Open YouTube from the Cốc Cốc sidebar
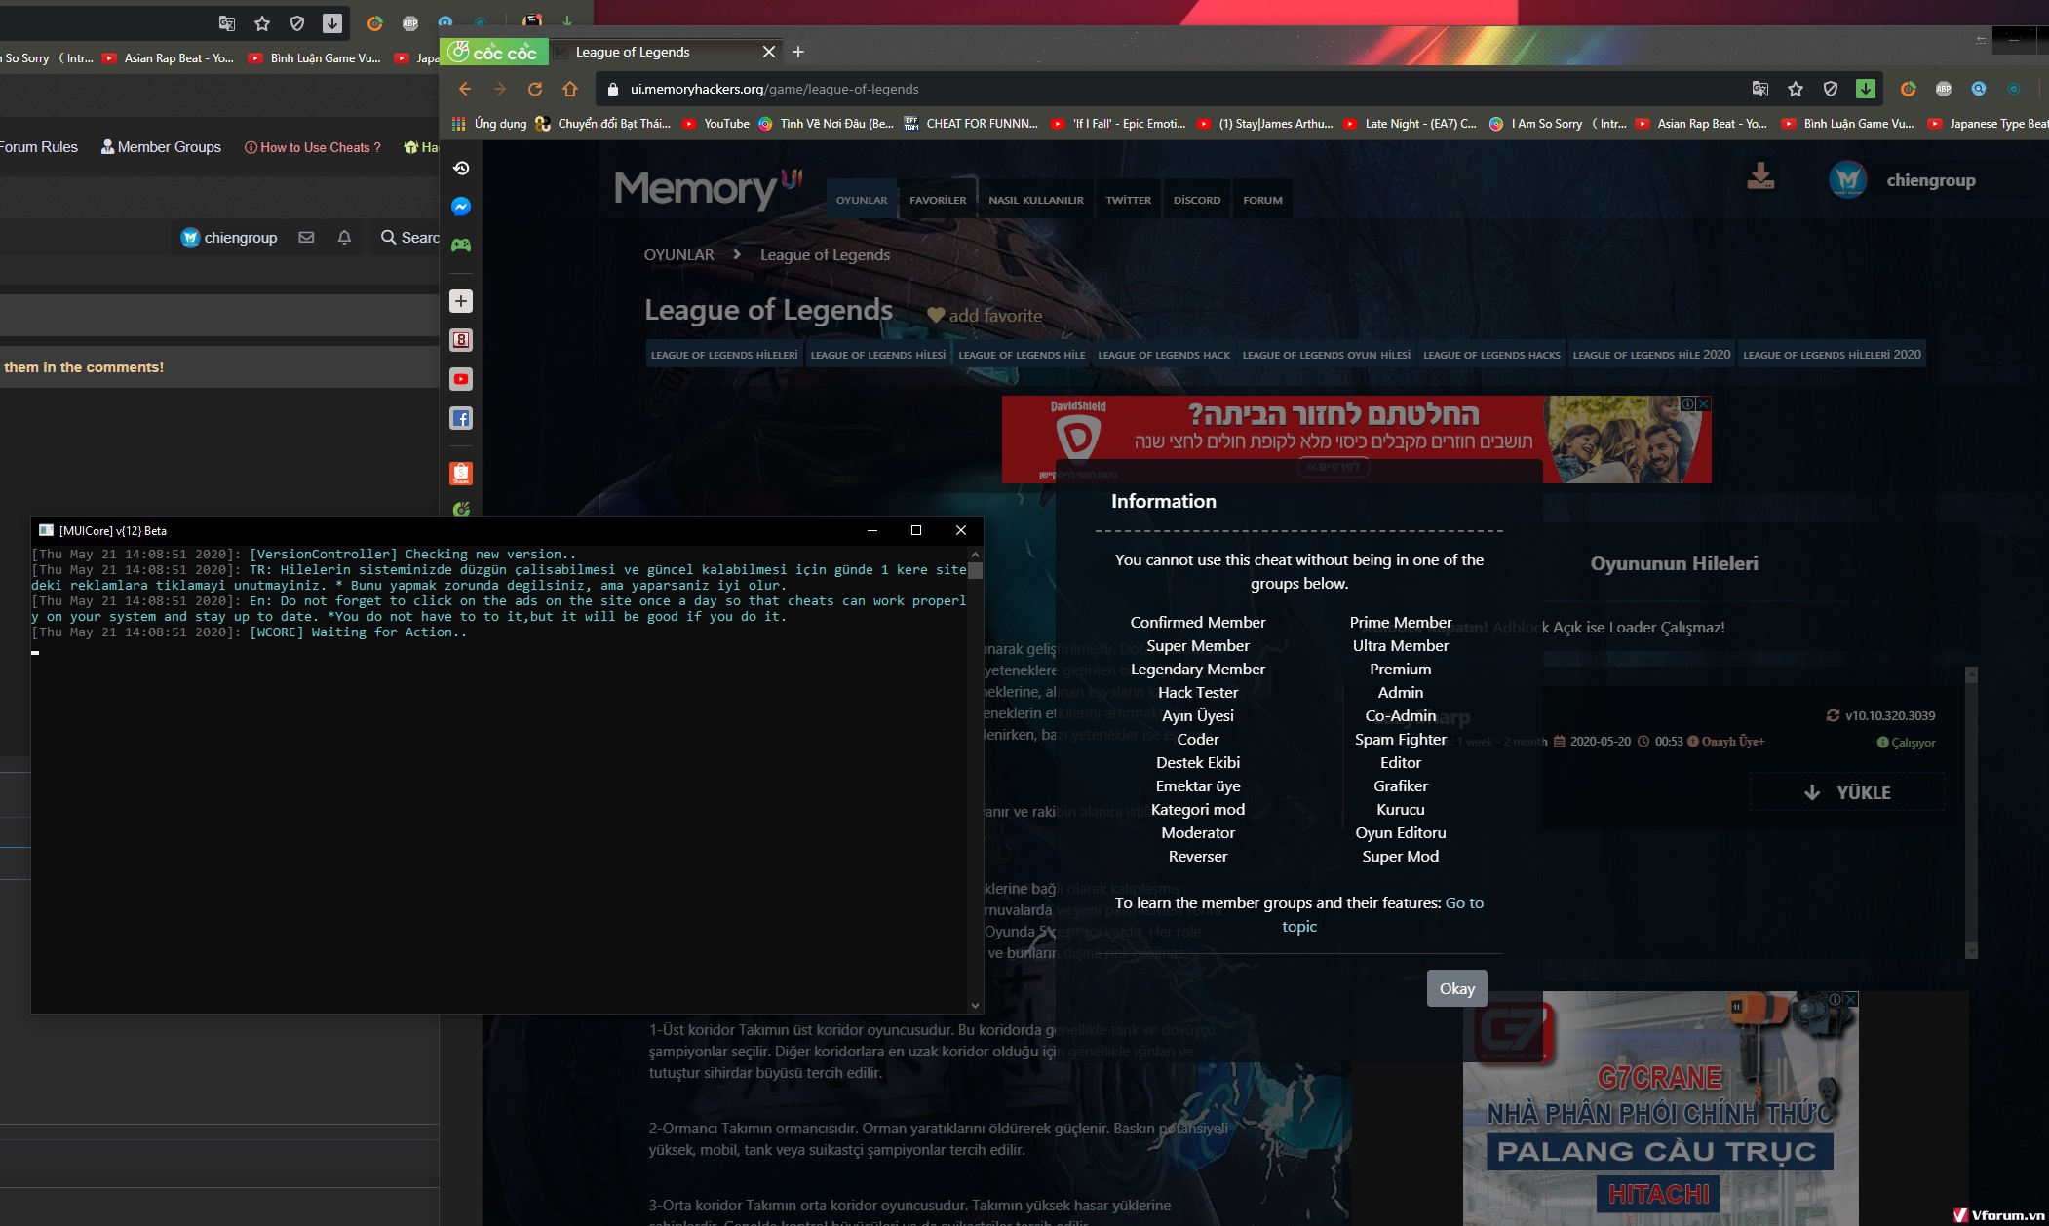This screenshot has height=1226, width=2049. pos(461,379)
